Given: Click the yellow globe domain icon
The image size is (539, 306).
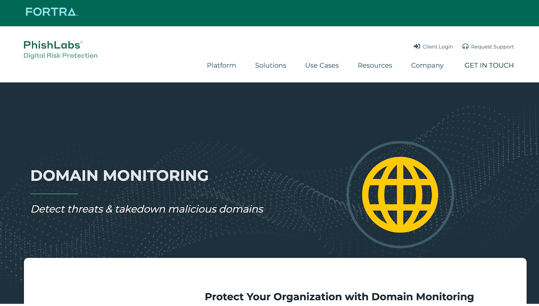Looking at the screenshot, I should point(400,194).
